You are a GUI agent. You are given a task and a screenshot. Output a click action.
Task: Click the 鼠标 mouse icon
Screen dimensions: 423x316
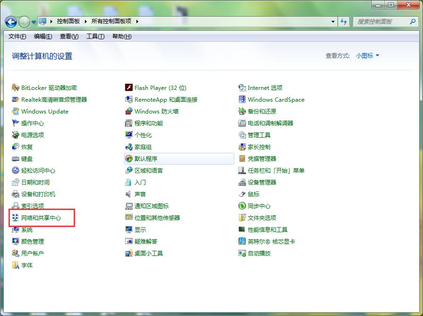242,194
